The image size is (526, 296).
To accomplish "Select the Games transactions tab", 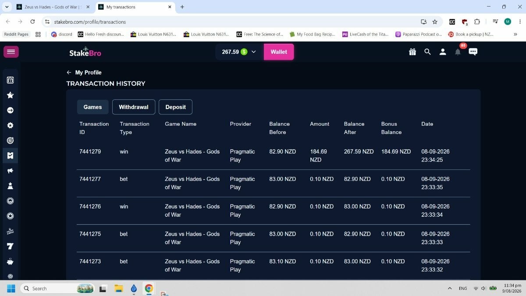I will [x=92, y=107].
